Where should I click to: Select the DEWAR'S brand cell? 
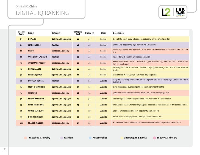39,39
